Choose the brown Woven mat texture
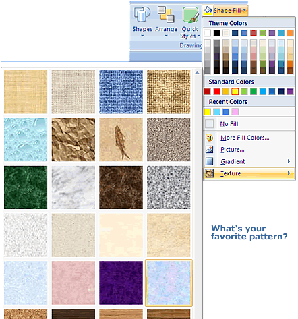The width and height of the screenshot is (298, 319). click(x=169, y=92)
